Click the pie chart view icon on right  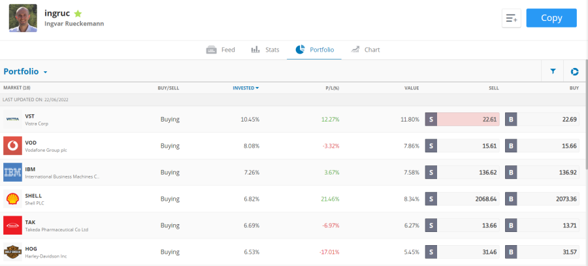[574, 72]
